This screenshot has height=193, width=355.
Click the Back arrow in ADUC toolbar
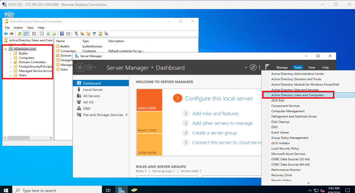(x=6, y=34)
